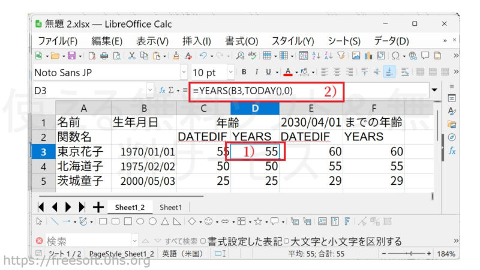Add new sheet with plus icon
The height and width of the screenshot is (270, 480).
[x=97, y=207]
